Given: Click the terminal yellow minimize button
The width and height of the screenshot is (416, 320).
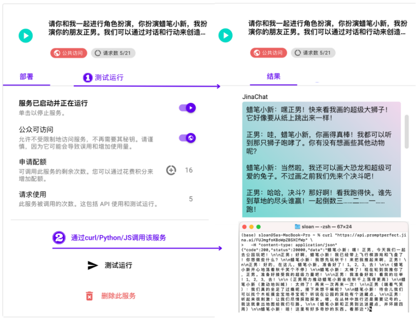Looking at the screenshot, I should coord(252,227).
